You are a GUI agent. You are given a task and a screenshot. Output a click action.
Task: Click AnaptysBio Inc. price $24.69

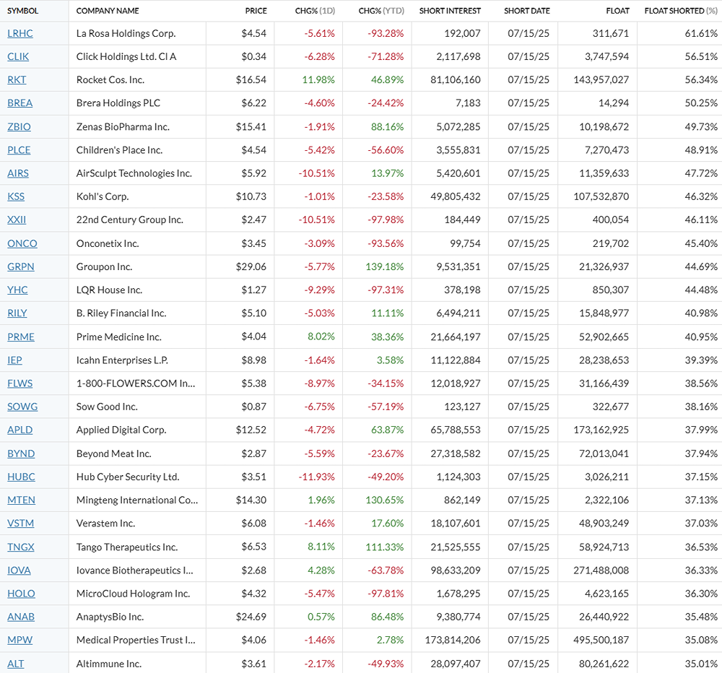tap(251, 617)
